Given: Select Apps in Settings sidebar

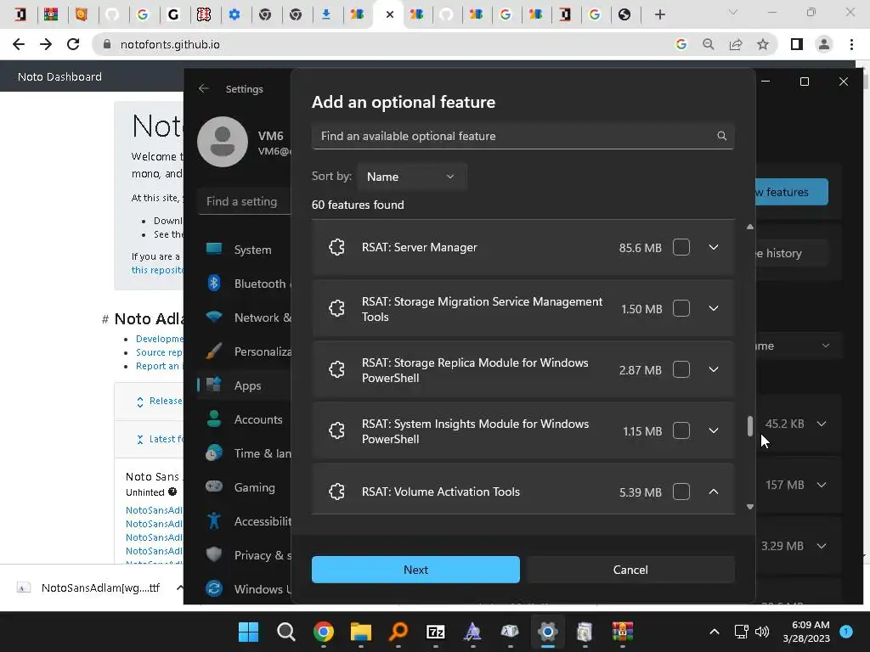Looking at the screenshot, I should [x=244, y=385].
